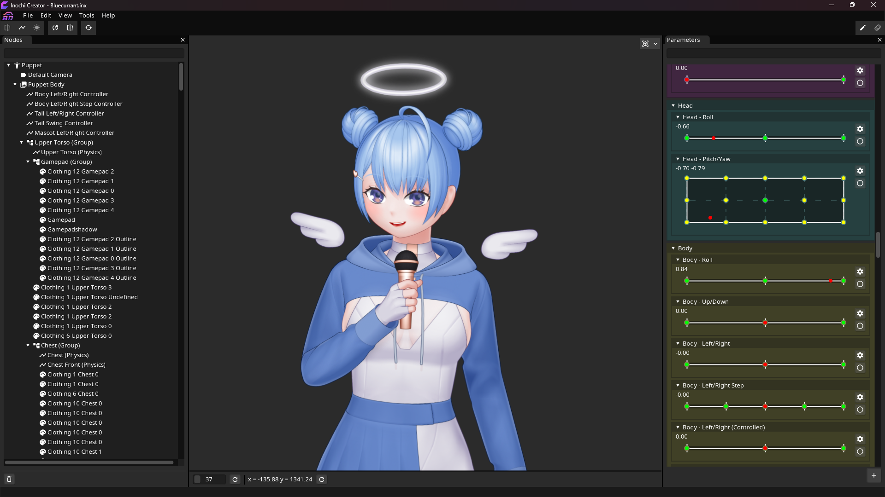
Task: Click the refresh toolbar button
Action: point(88,28)
